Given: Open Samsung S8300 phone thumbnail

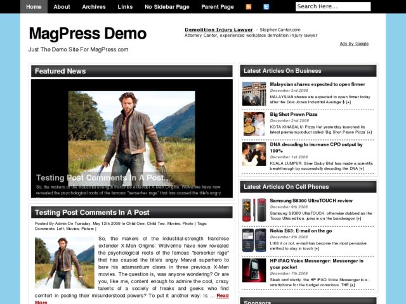Looking at the screenshot, I should pos(254,210).
